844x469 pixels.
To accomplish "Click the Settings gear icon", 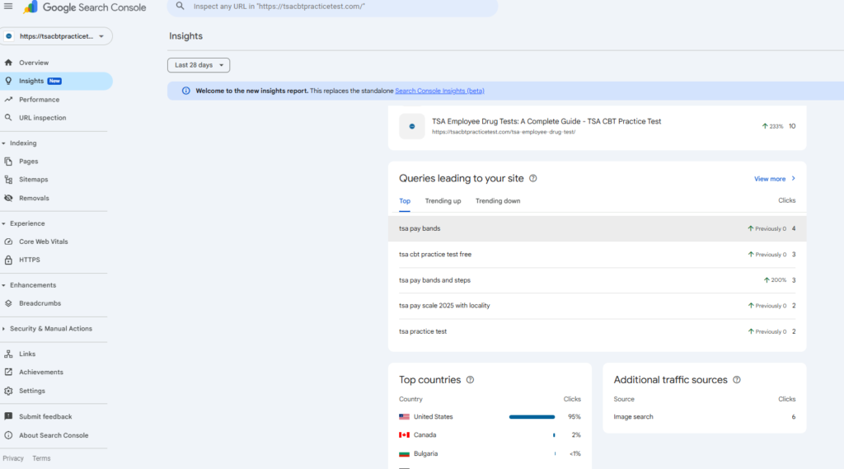I will (8, 391).
